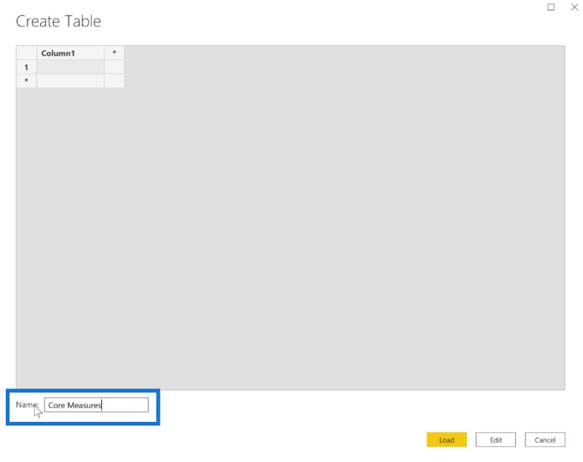Close the Create Table dialog
583x462 pixels.
[x=574, y=7]
